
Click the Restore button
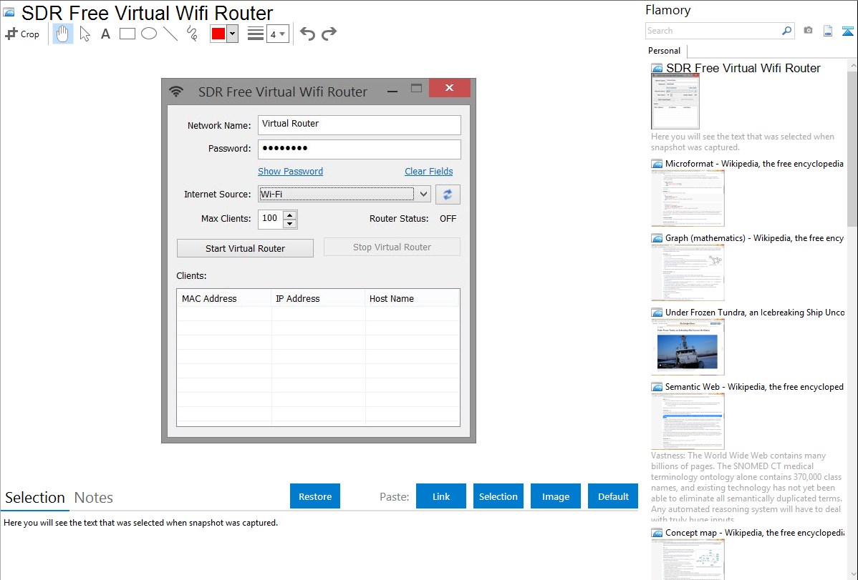[315, 496]
